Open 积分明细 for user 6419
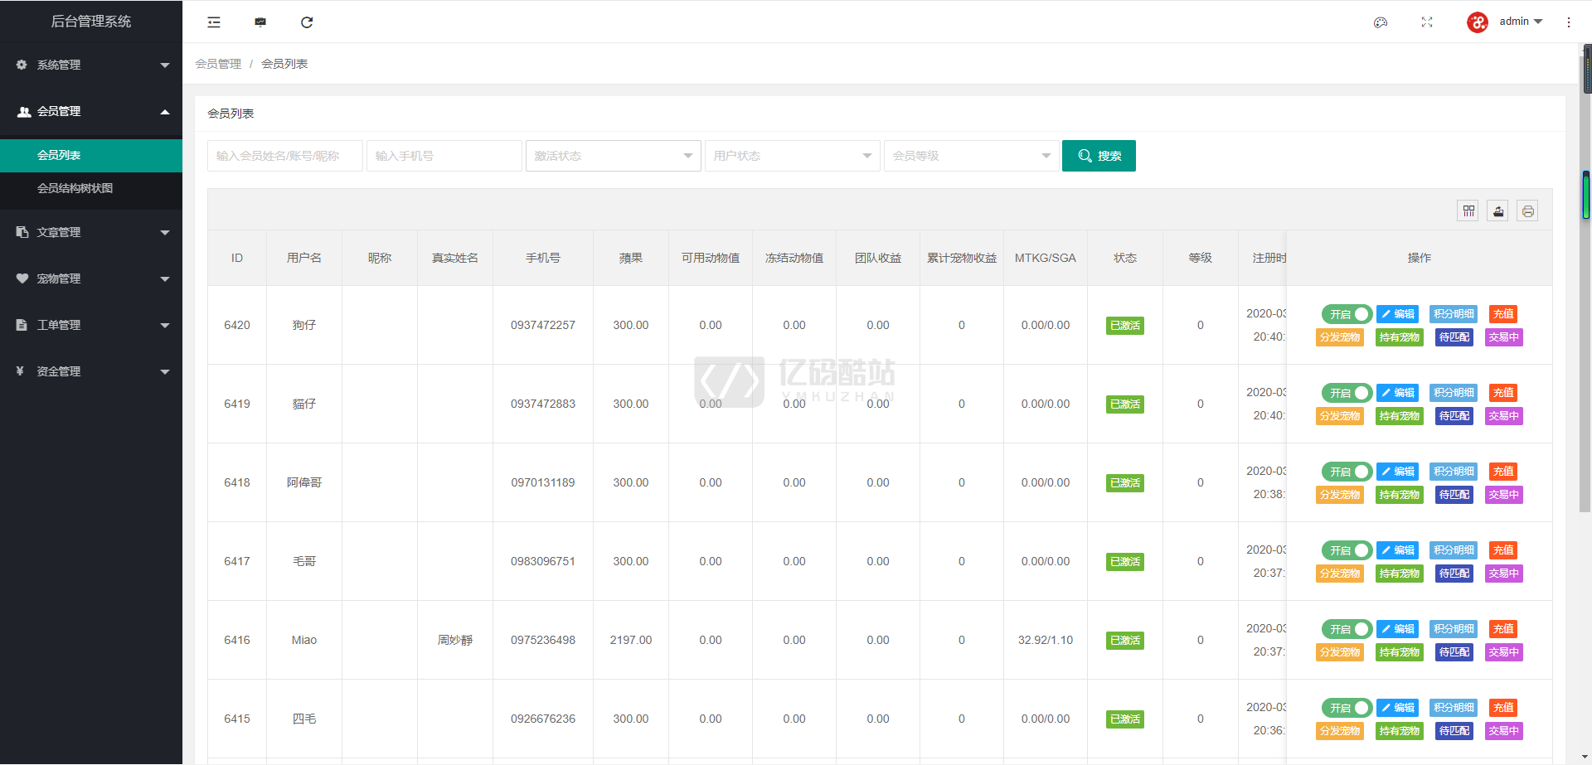The height and width of the screenshot is (765, 1592). (1454, 393)
